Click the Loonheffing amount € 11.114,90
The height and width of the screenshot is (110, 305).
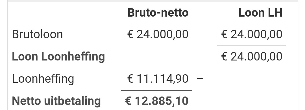[x=158, y=79]
